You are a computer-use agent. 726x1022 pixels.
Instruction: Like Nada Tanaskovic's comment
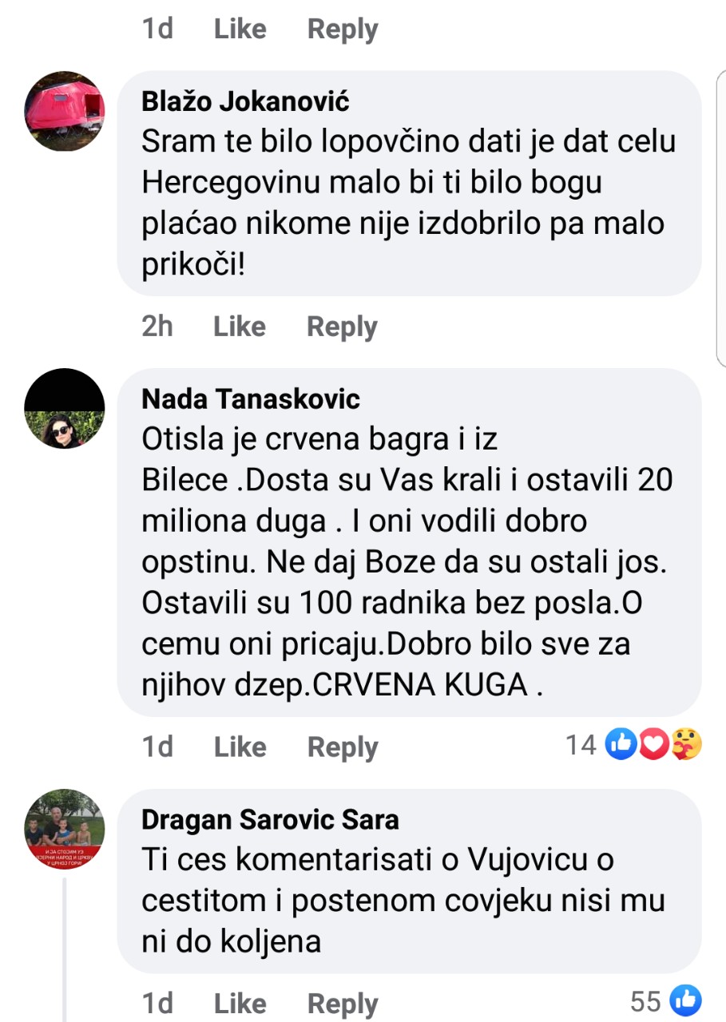[240, 747]
